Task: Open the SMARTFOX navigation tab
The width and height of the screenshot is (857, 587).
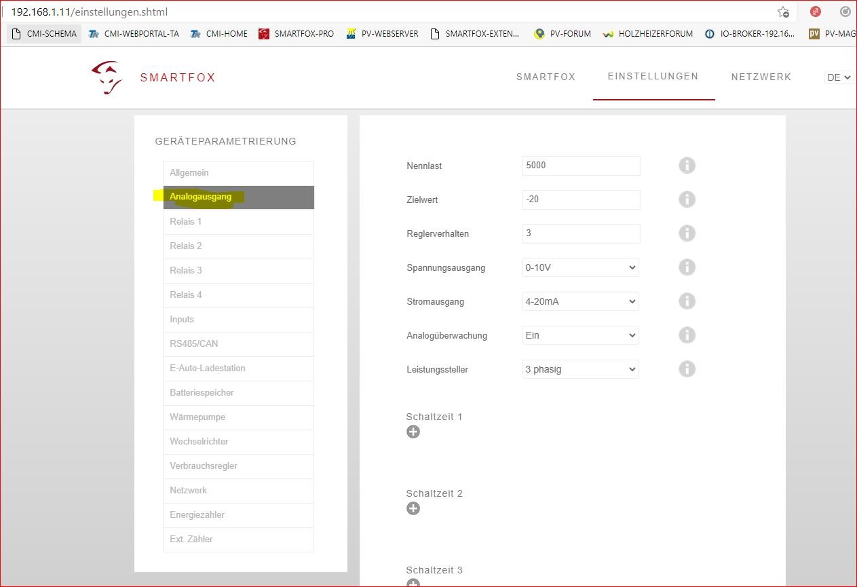Action: pos(546,77)
